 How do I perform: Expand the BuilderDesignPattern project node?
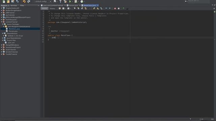[1, 10]
